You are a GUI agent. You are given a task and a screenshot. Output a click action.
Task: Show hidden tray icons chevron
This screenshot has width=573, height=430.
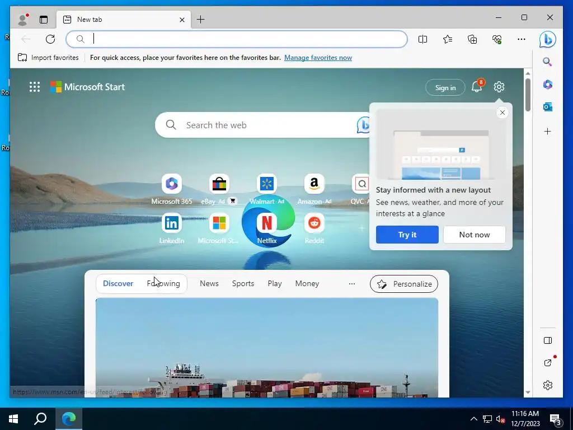(x=473, y=419)
